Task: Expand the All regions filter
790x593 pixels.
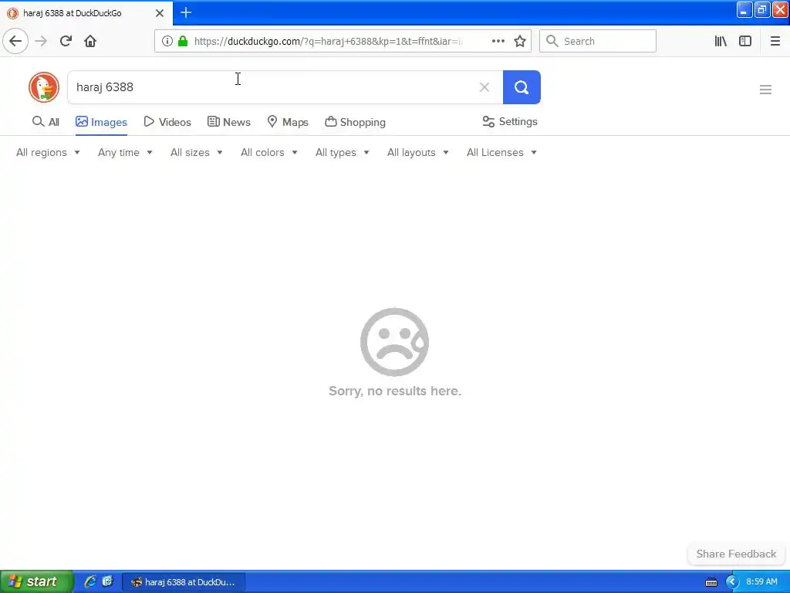Action: pos(48,152)
